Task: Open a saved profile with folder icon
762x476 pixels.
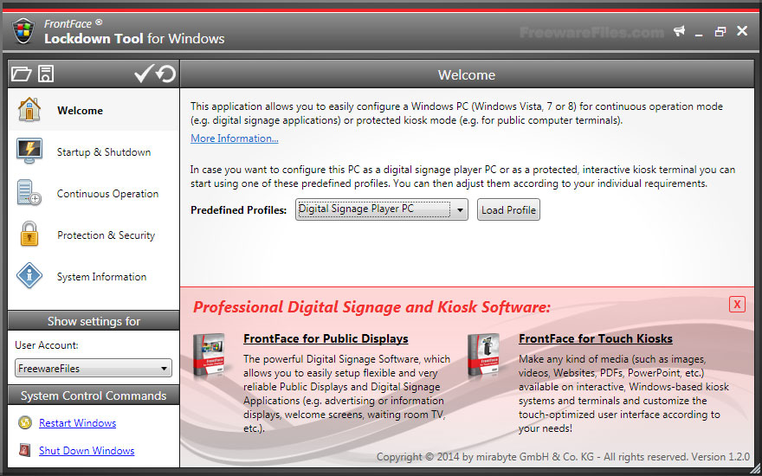Action: pos(22,74)
